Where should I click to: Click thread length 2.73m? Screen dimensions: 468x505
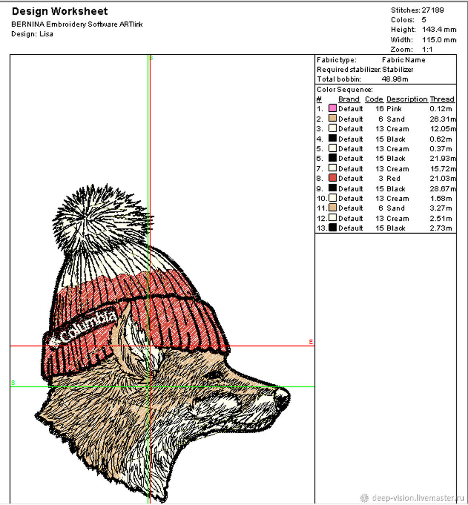coord(441,228)
